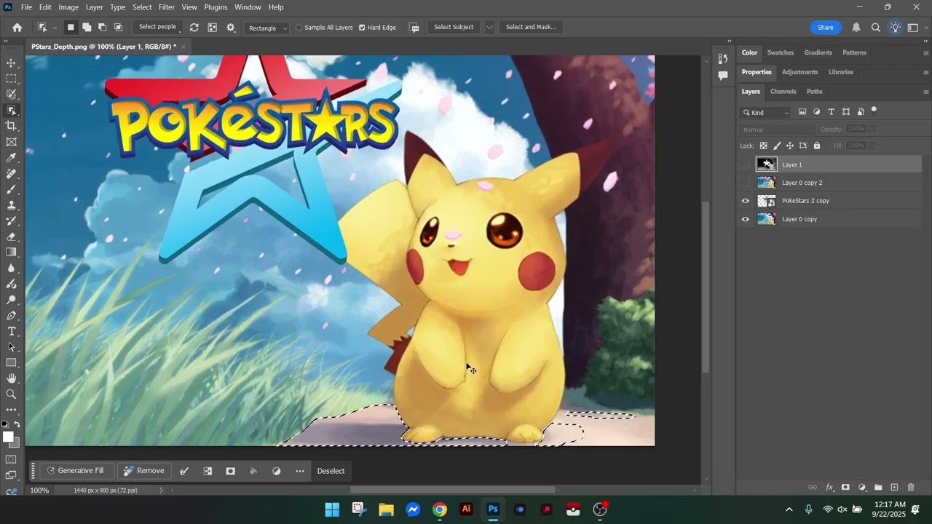Open the Layer menu
The width and height of the screenshot is (932, 524).
click(x=95, y=7)
